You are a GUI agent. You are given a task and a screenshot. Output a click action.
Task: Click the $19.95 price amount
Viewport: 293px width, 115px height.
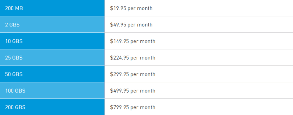(118, 9)
